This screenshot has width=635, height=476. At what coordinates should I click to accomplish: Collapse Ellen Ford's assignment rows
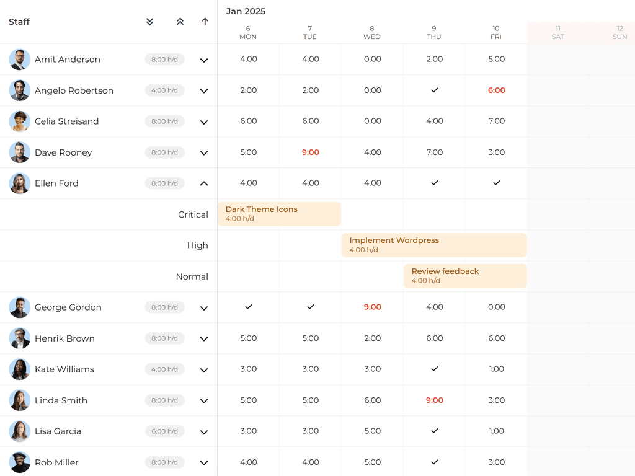pos(203,183)
